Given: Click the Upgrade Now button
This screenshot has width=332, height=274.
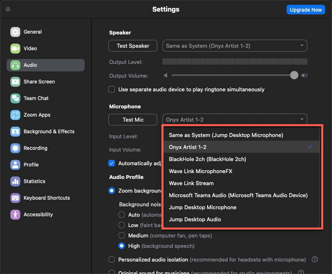Looking at the screenshot, I should pyautogui.click(x=306, y=10).
